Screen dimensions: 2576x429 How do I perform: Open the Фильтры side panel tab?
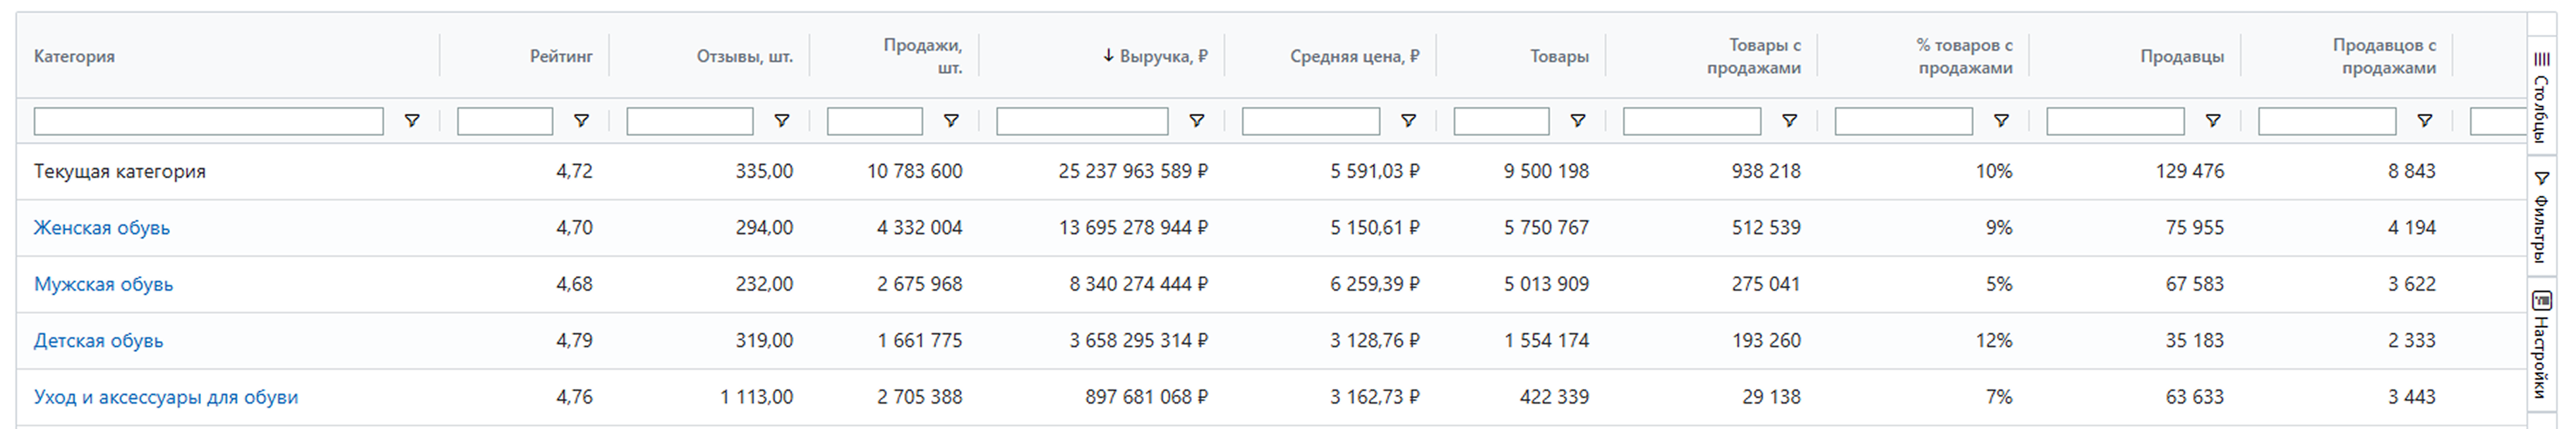click(x=2541, y=216)
